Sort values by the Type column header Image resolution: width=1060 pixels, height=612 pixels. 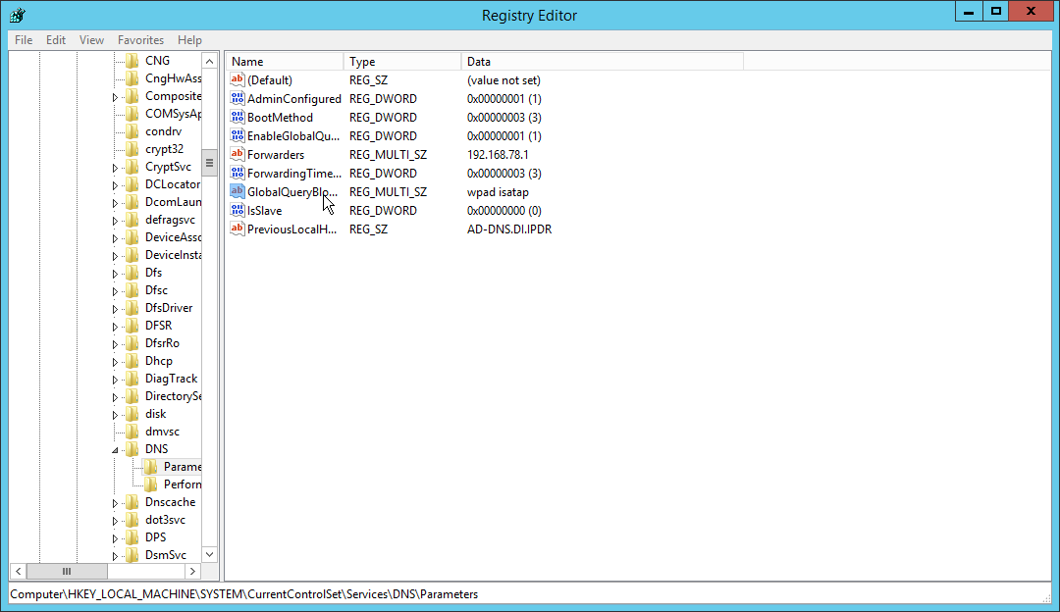402,62
